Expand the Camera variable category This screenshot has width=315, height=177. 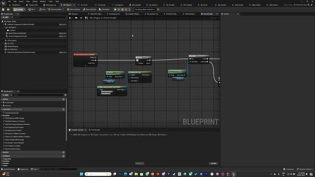point(1,166)
